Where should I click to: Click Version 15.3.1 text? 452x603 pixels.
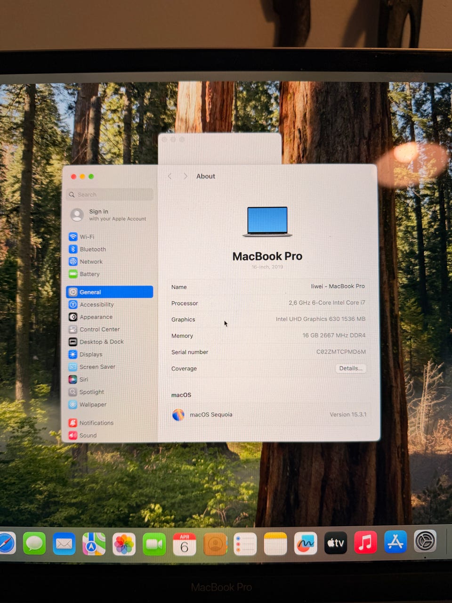(x=348, y=415)
